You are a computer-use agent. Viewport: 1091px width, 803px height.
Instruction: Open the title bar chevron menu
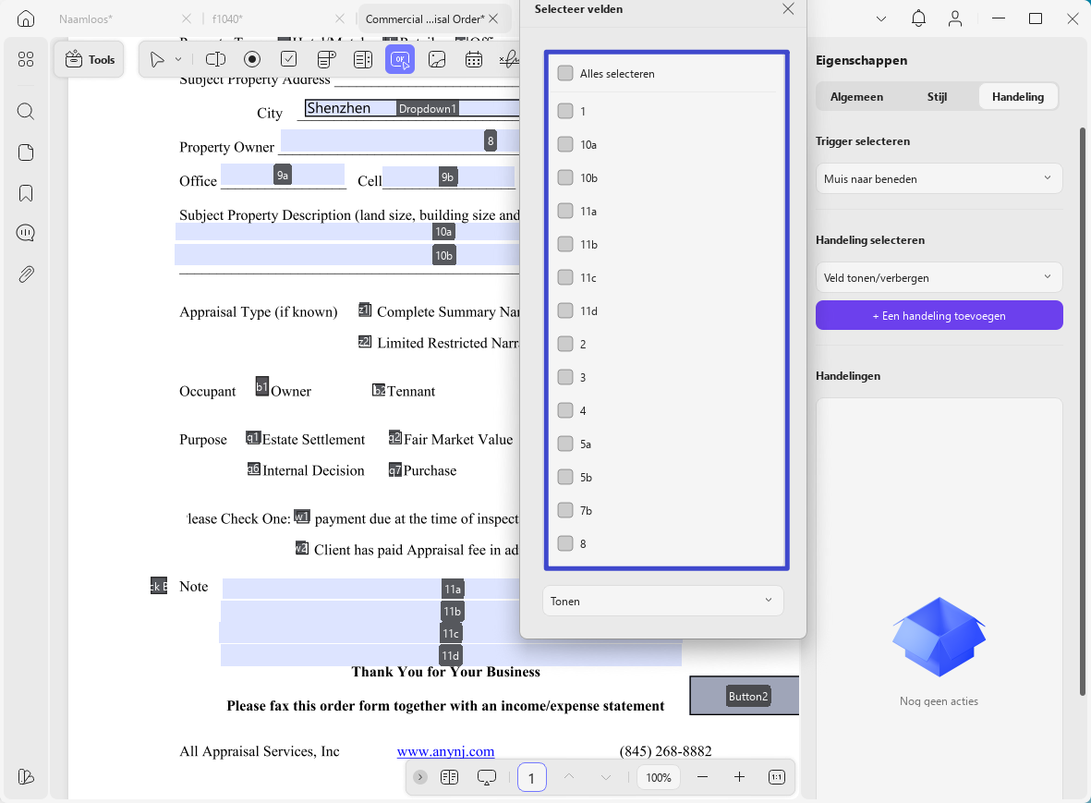click(881, 18)
